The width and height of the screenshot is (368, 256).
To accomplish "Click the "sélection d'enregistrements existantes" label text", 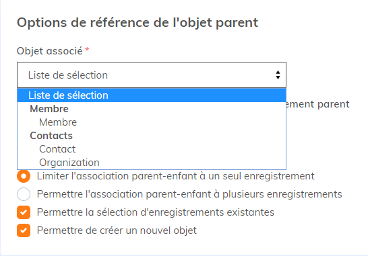I will click(x=185, y=212).
